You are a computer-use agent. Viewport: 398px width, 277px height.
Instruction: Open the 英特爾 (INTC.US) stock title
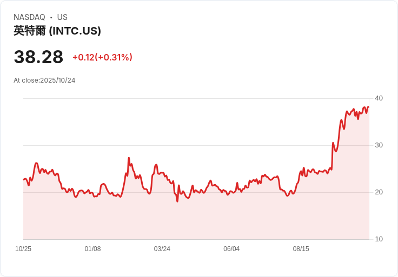click(x=57, y=31)
